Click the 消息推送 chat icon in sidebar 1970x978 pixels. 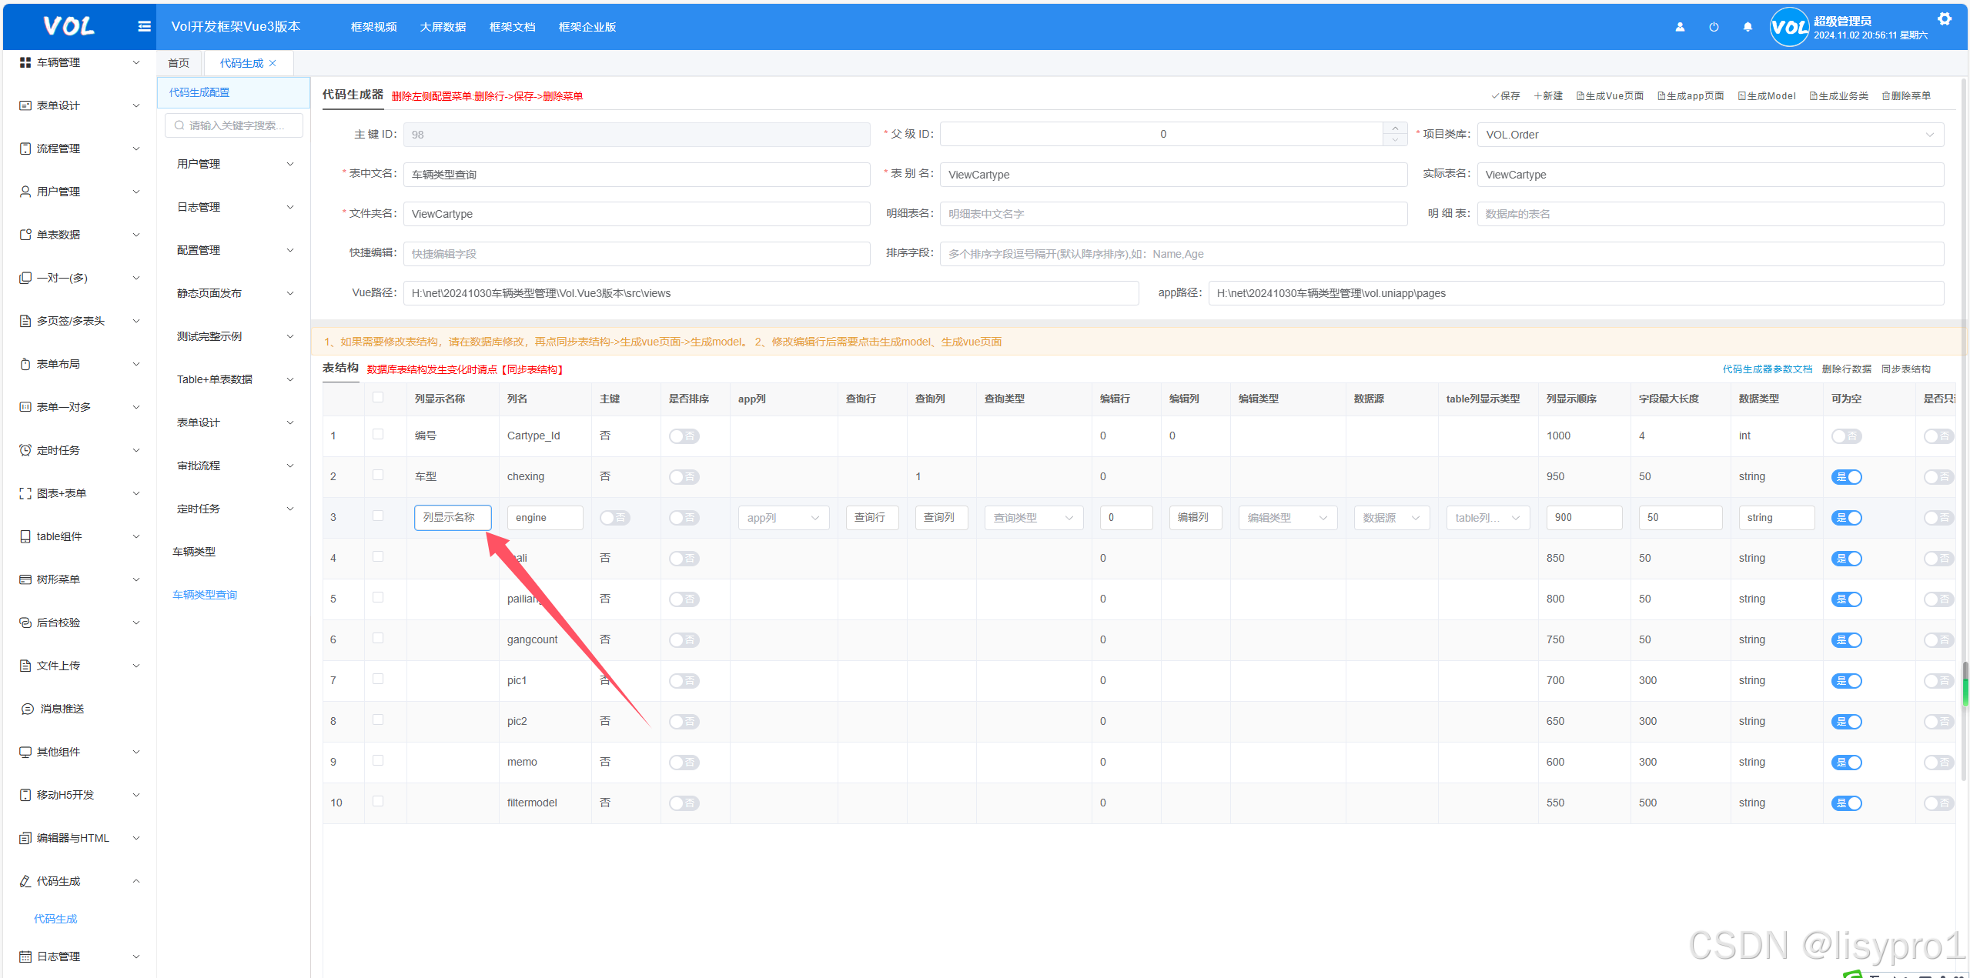[x=28, y=709]
